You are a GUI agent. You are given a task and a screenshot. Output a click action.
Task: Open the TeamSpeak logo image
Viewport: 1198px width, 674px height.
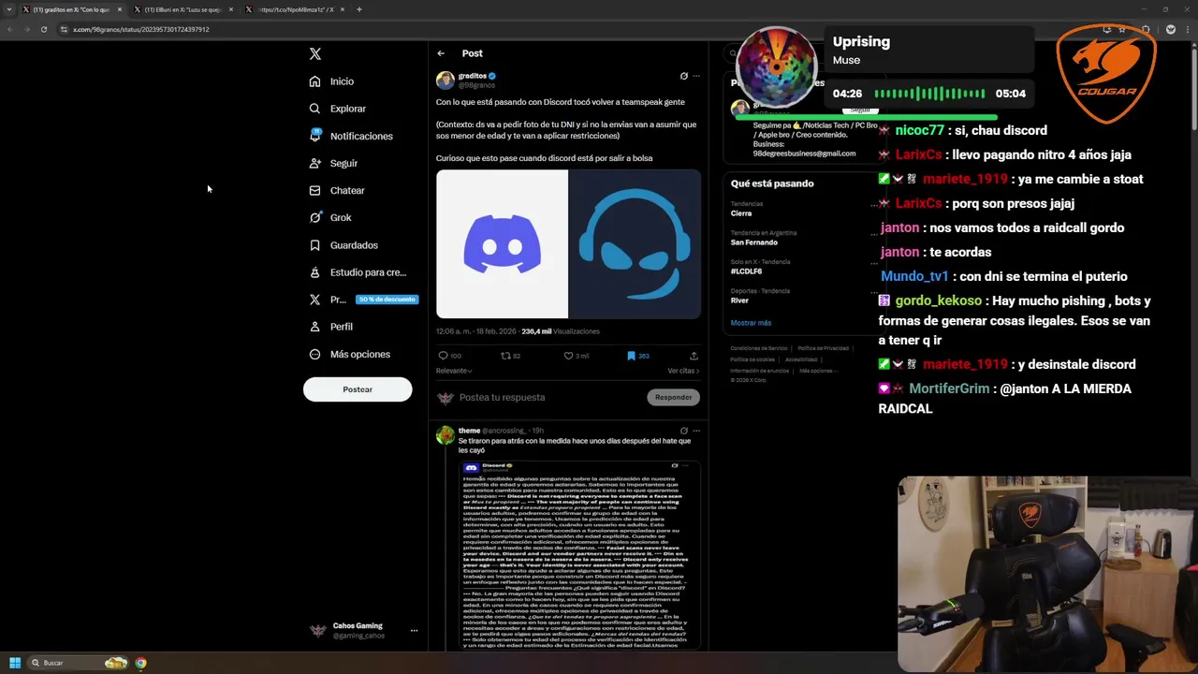click(x=635, y=244)
